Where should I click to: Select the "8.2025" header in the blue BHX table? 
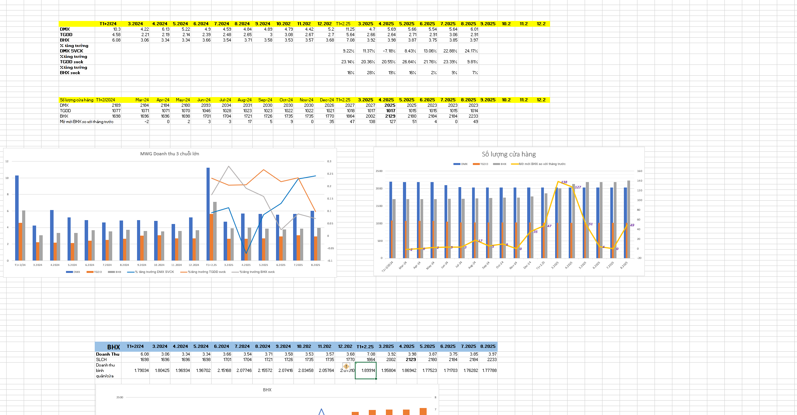point(488,347)
